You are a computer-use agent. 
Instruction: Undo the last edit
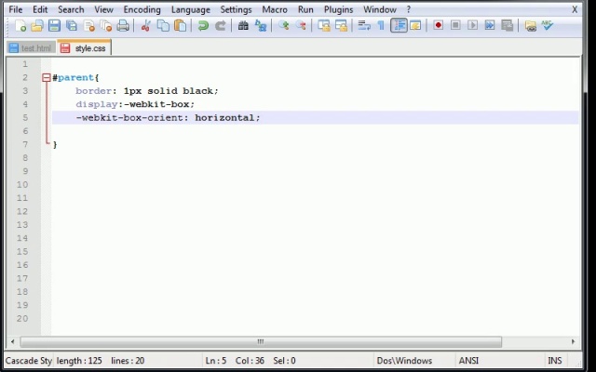point(203,26)
